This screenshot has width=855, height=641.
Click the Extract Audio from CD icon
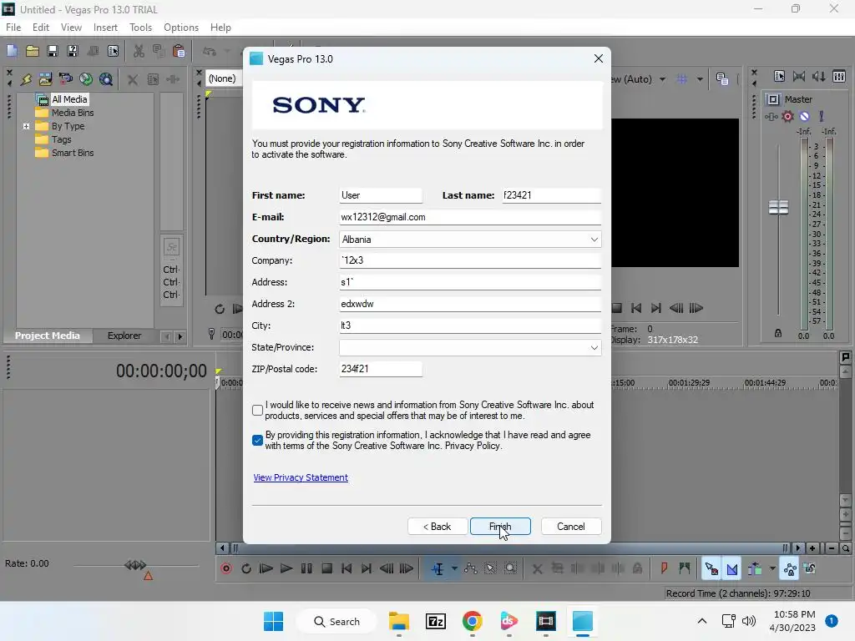coord(86,79)
